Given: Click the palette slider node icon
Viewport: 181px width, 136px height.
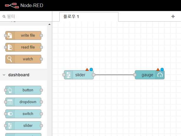Looking at the screenshot, I should click(10, 126).
